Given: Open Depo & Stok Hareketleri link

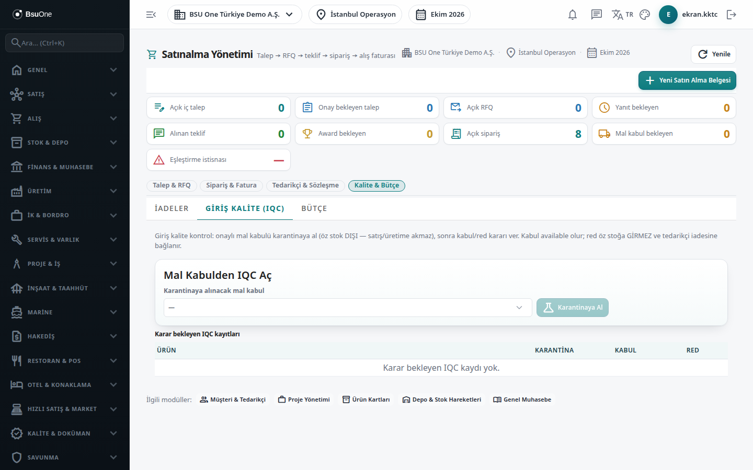Looking at the screenshot, I should pos(442,399).
